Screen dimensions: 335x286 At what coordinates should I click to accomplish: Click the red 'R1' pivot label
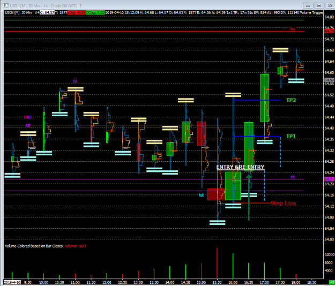coord(293,29)
